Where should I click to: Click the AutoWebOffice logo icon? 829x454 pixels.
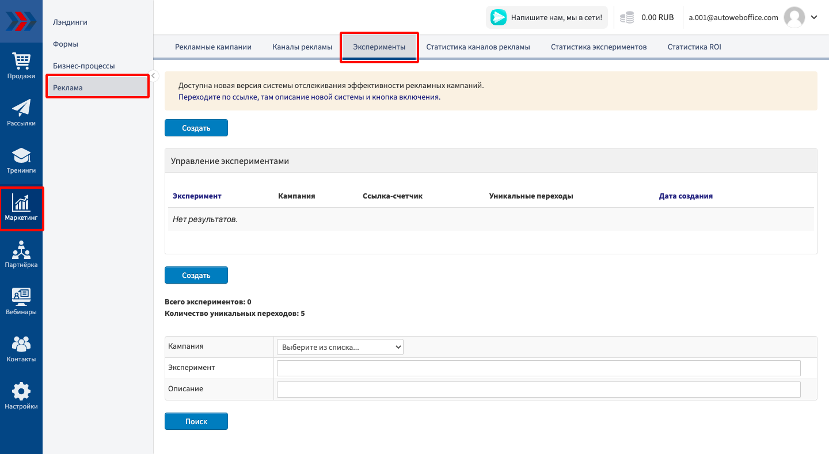tap(21, 21)
